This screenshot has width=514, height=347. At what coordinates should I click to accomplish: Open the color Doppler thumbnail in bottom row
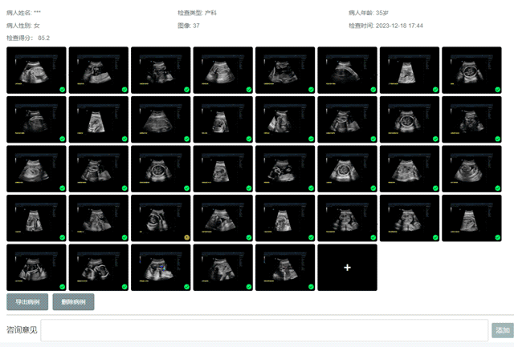pos(161,267)
